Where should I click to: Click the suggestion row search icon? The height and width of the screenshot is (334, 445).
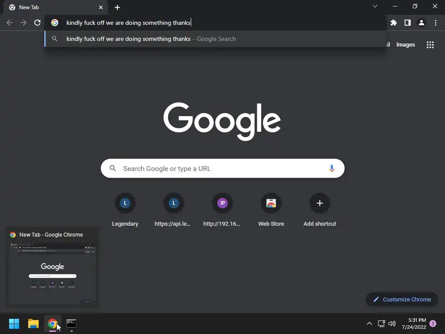(55, 39)
